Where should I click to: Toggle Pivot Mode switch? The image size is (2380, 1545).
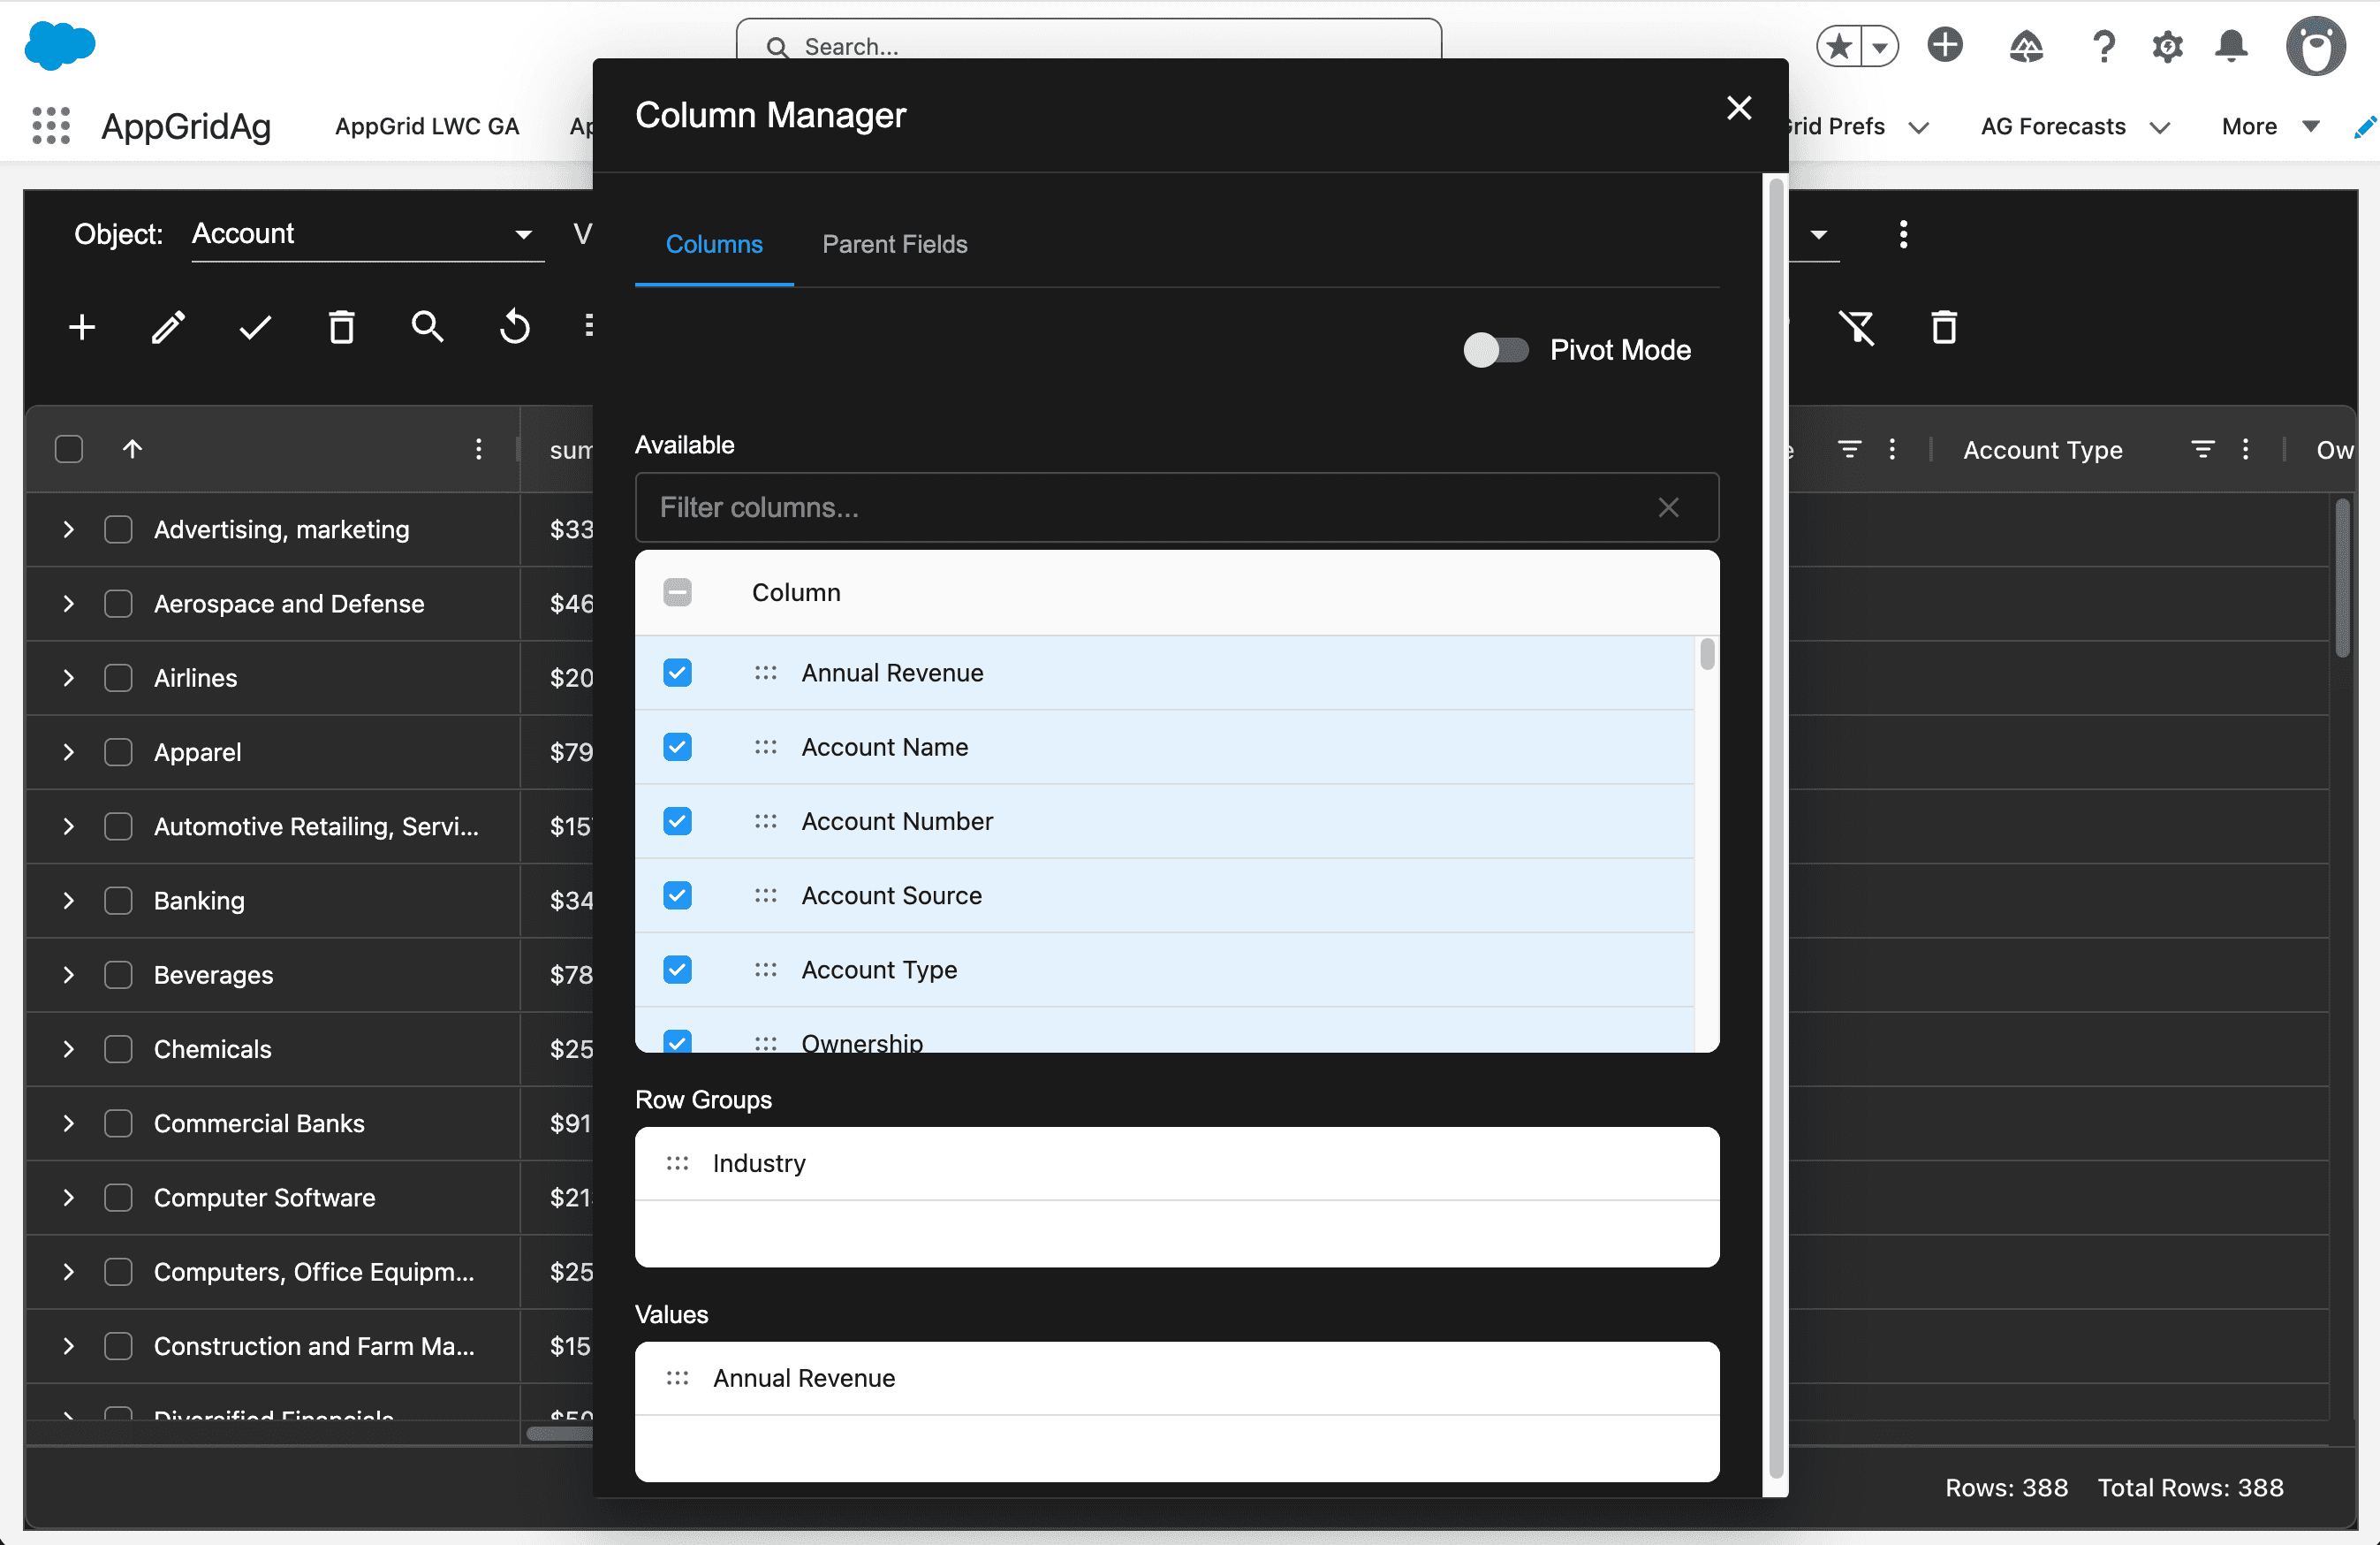[1496, 350]
